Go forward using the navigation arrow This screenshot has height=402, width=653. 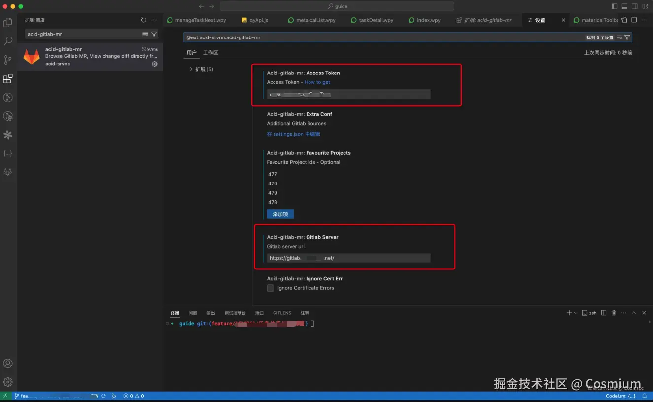tap(211, 6)
